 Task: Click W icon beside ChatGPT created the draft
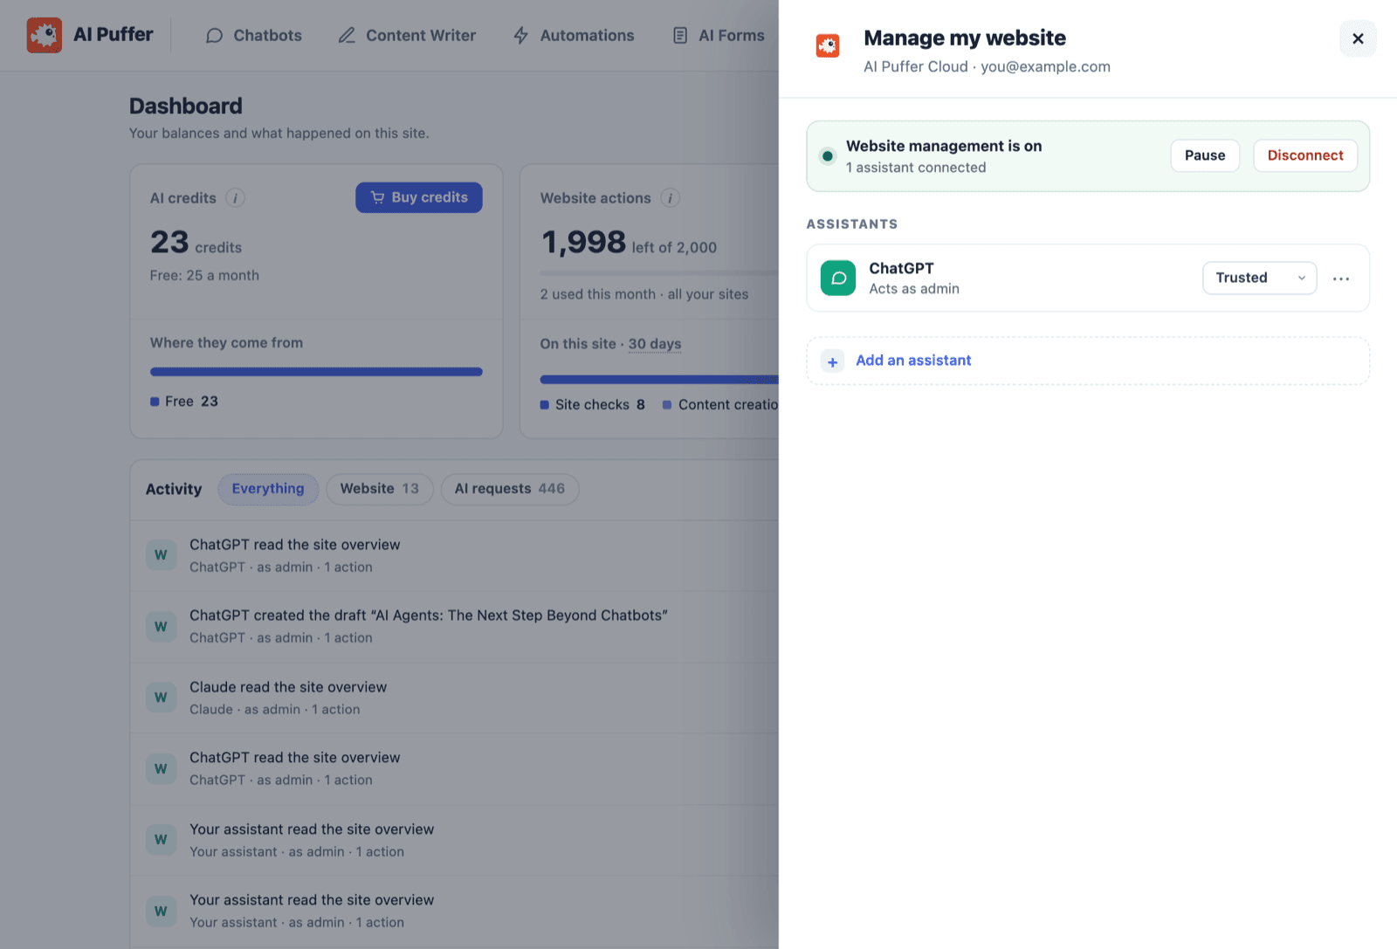coord(161,627)
